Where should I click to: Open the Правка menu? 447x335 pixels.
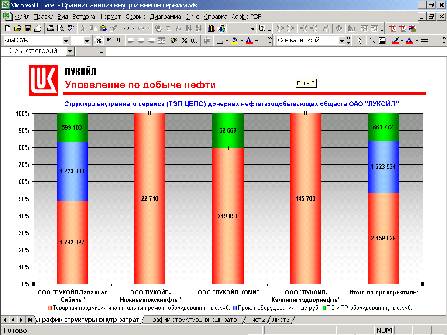[43, 17]
